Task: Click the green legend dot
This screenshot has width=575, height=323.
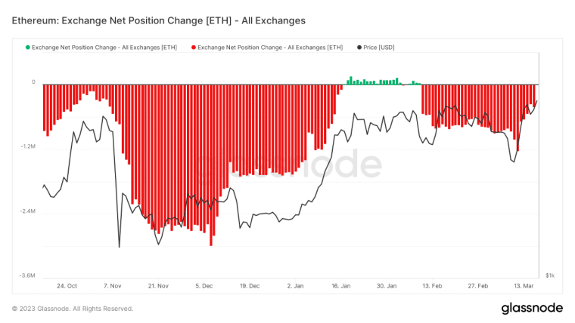Action: (27, 48)
